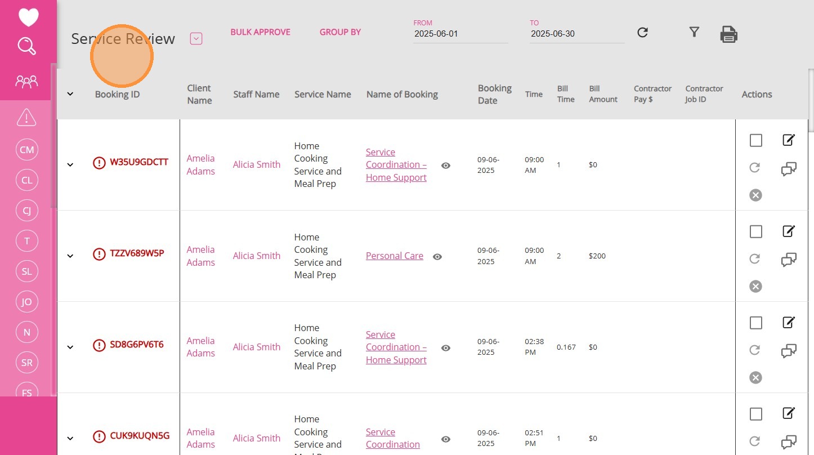Expand row for booking W35U9GDCTT
The height and width of the screenshot is (455, 814).
click(x=70, y=164)
